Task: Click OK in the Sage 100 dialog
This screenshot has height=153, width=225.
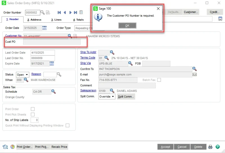Action: pyautogui.click(x=127, y=25)
